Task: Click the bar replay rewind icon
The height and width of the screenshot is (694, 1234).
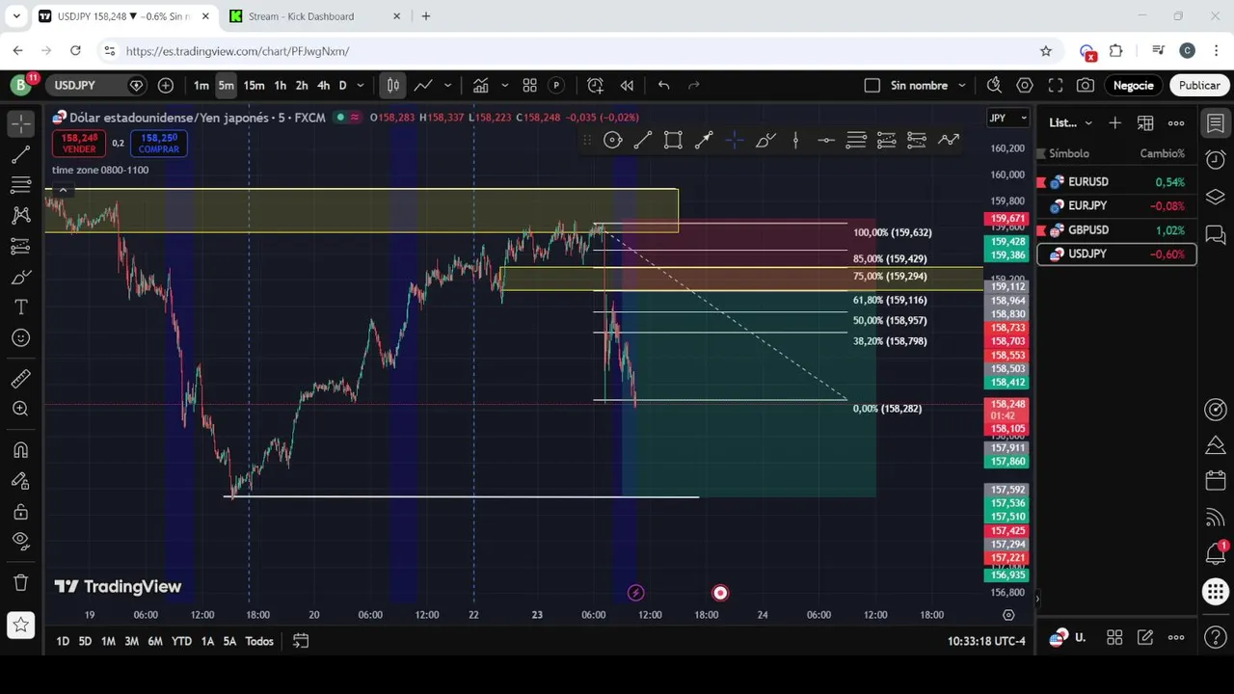Action: tap(627, 85)
